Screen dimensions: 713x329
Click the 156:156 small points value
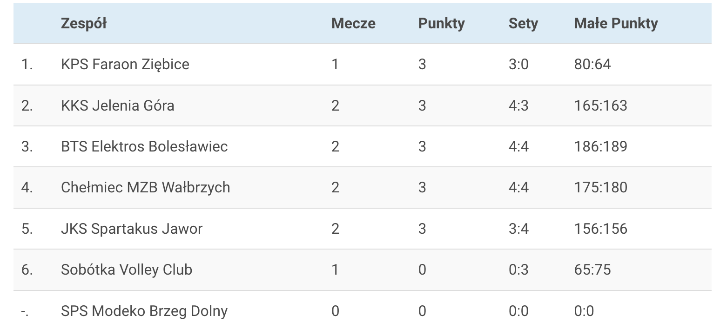coord(600,229)
